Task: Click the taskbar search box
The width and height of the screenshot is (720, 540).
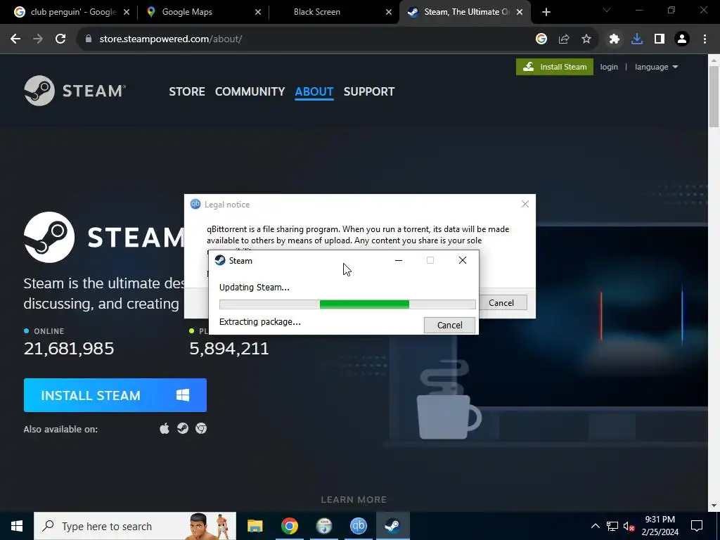Action: [x=135, y=526]
